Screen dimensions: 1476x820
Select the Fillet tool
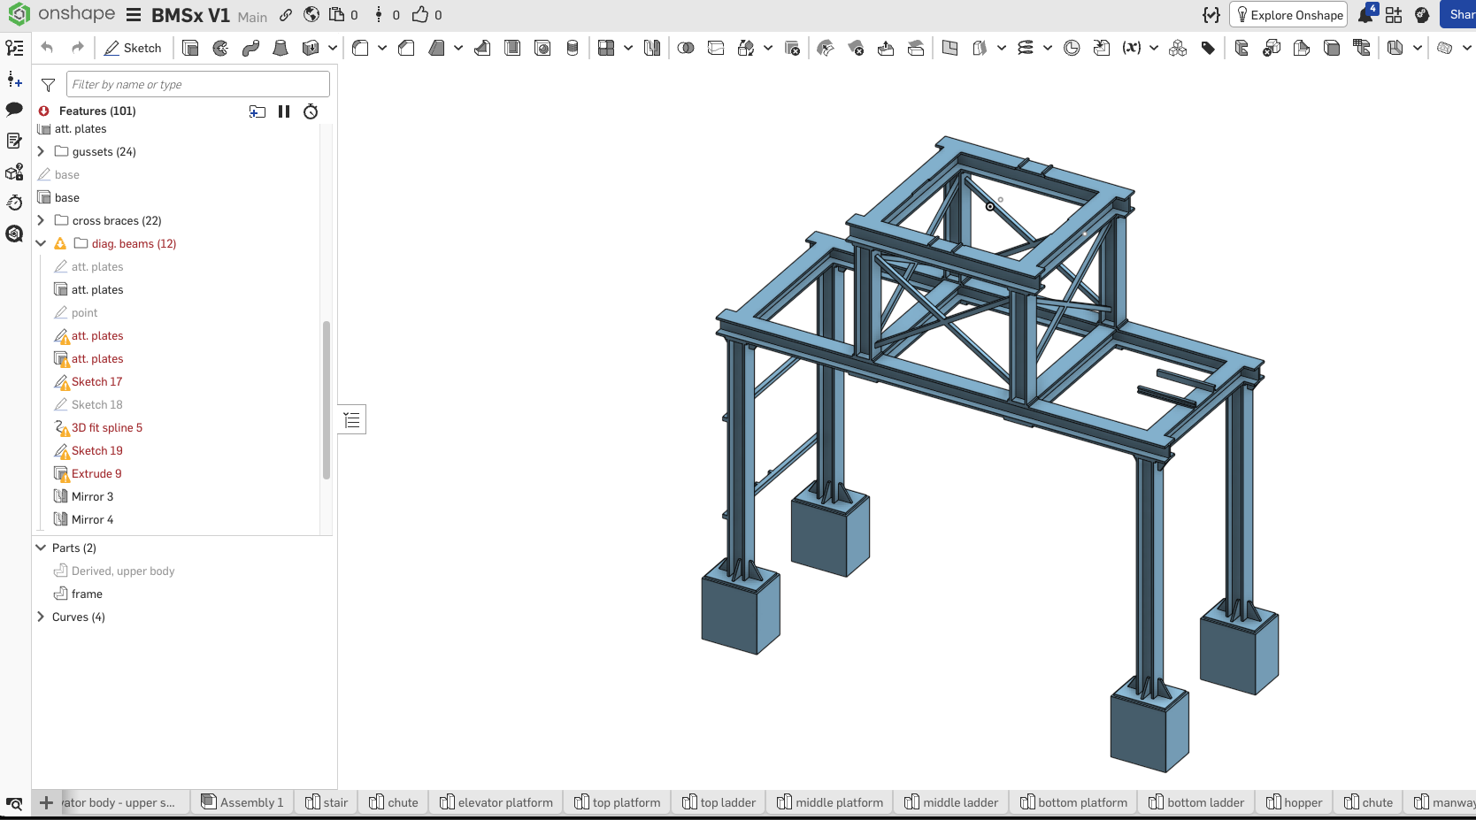(360, 48)
